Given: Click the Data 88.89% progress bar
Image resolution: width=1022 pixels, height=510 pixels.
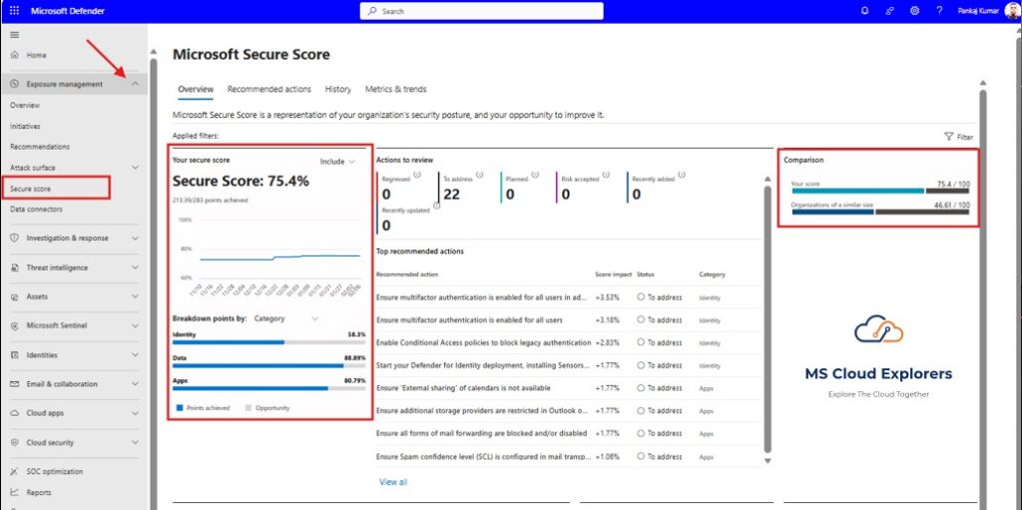Looking at the screenshot, I should coord(268,365).
